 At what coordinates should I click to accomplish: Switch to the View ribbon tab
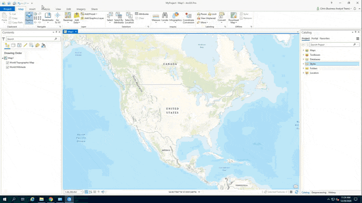[x=58, y=9]
